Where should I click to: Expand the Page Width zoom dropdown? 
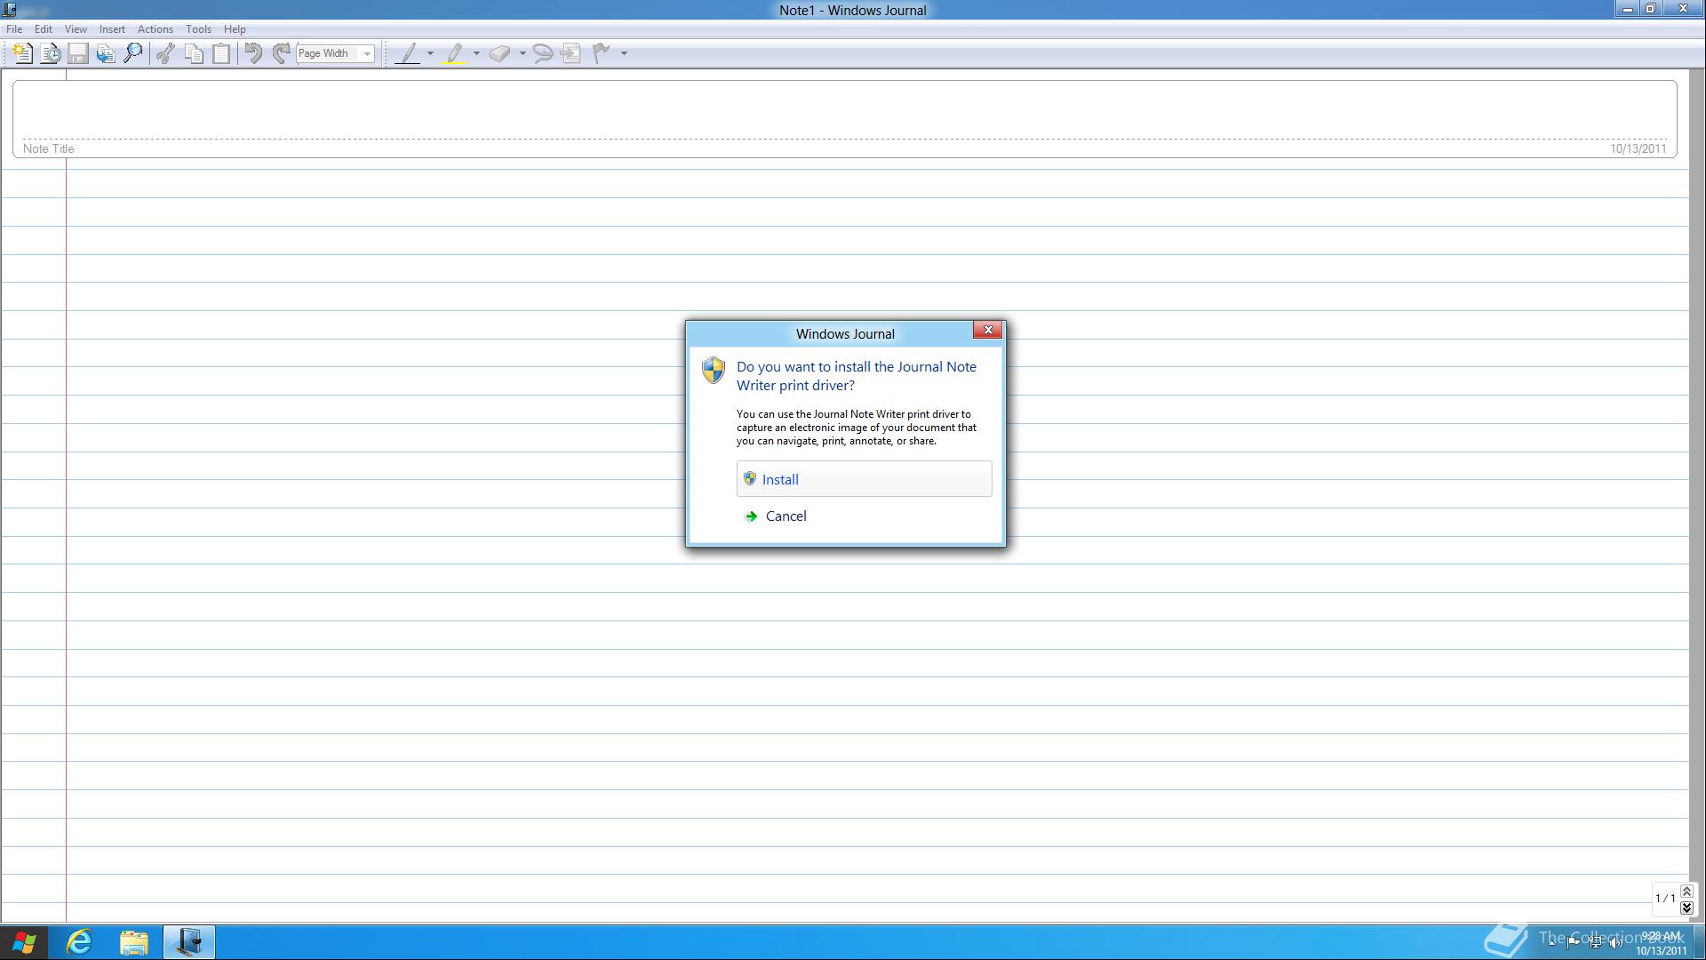(366, 53)
